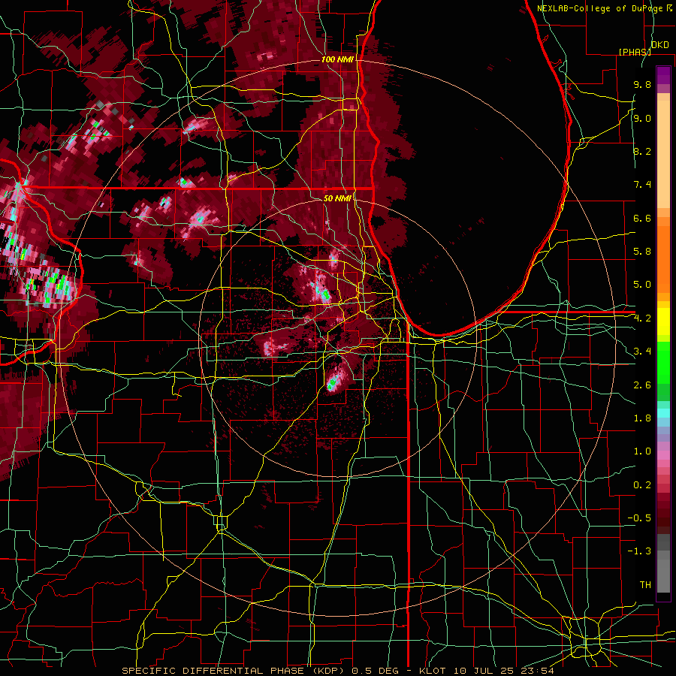Click the 9.0 legend value

click(642, 118)
